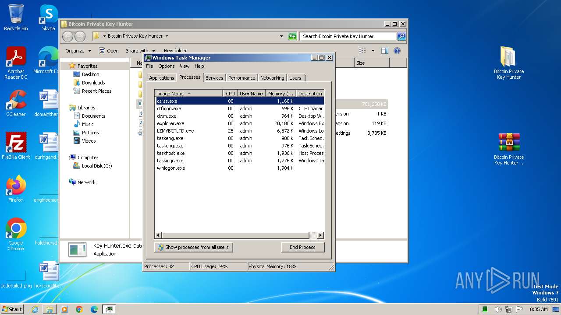The height and width of the screenshot is (315, 561).
Task: Click the Action Center flag tray icon
Action: point(519,309)
